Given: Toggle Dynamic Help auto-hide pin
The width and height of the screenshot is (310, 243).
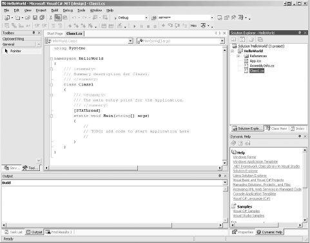Looking at the screenshot, I should tap(300, 136).
